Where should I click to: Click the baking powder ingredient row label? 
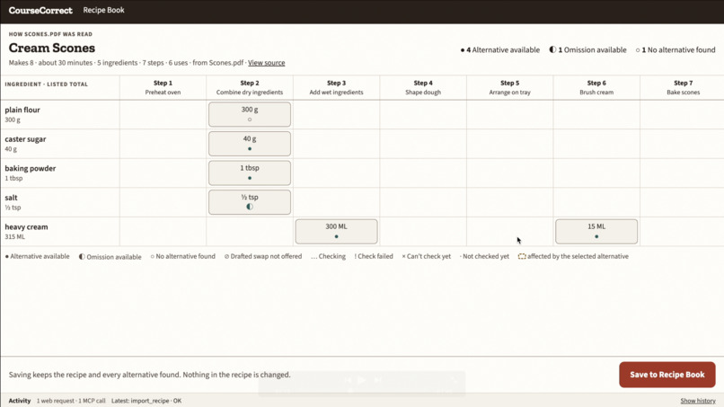[60, 173]
